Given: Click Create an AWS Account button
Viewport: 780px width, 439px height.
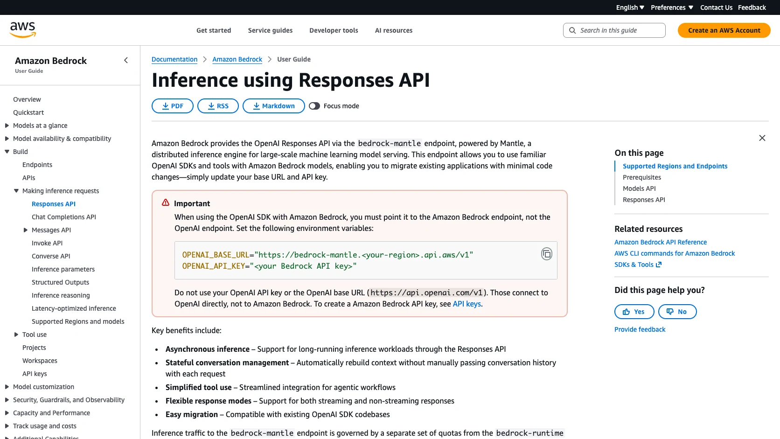Looking at the screenshot, I should pyautogui.click(x=724, y=30).
